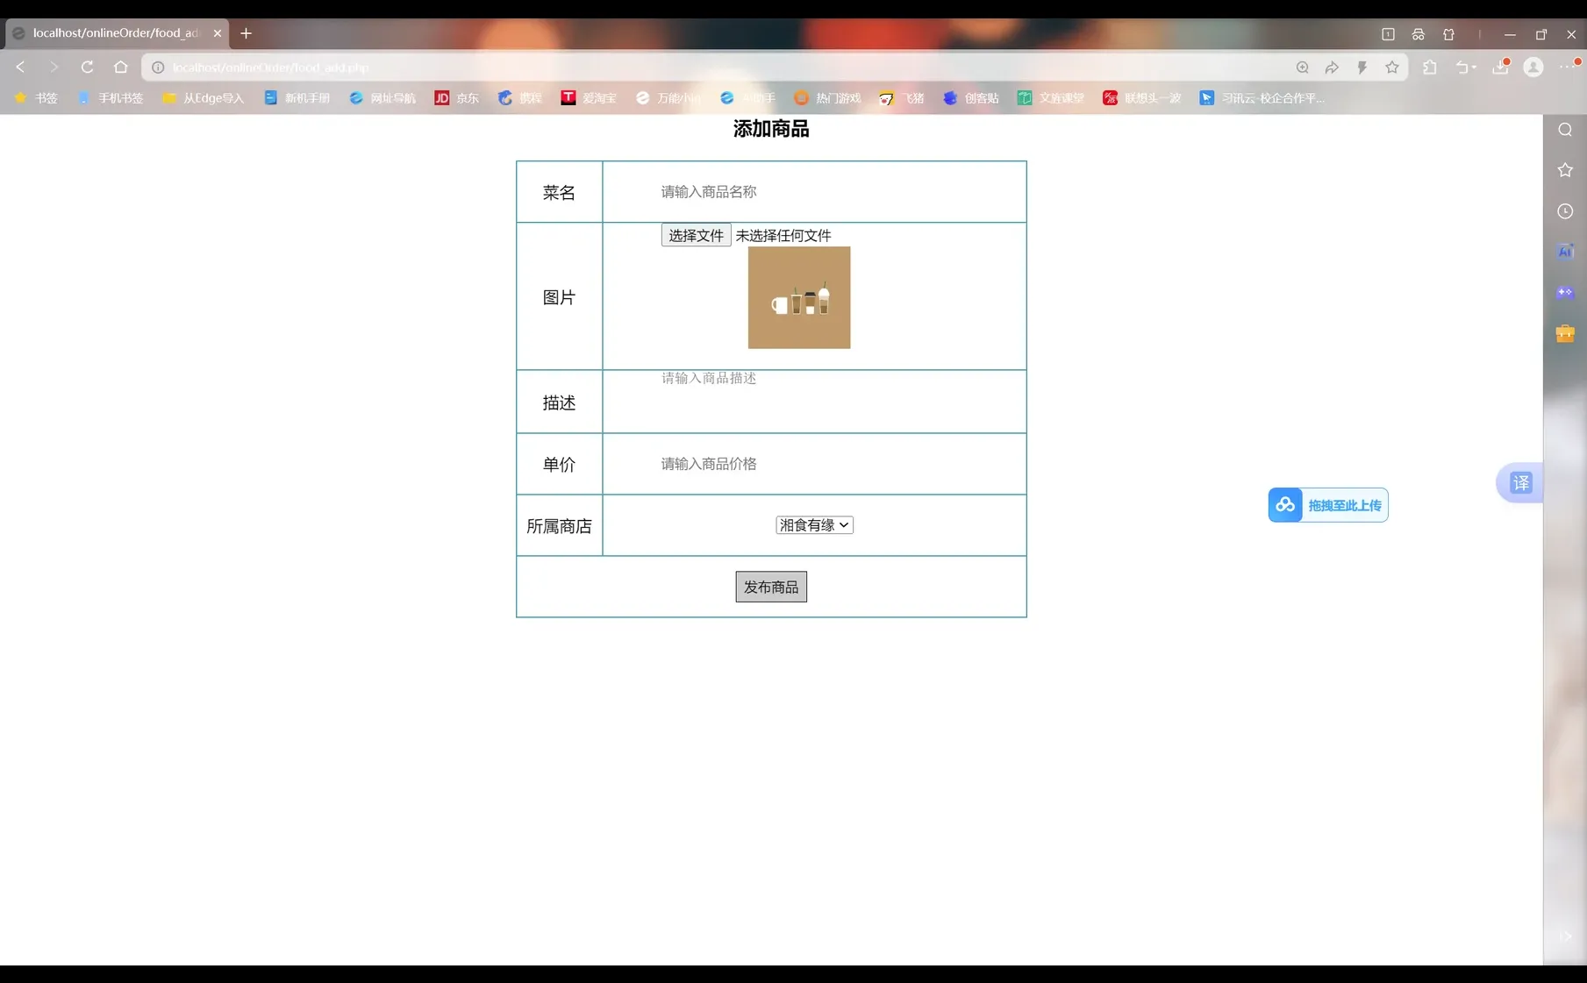Switch to the food_add browser tab
Viewport: 1587px width, 983px height.
coord(114,33)
